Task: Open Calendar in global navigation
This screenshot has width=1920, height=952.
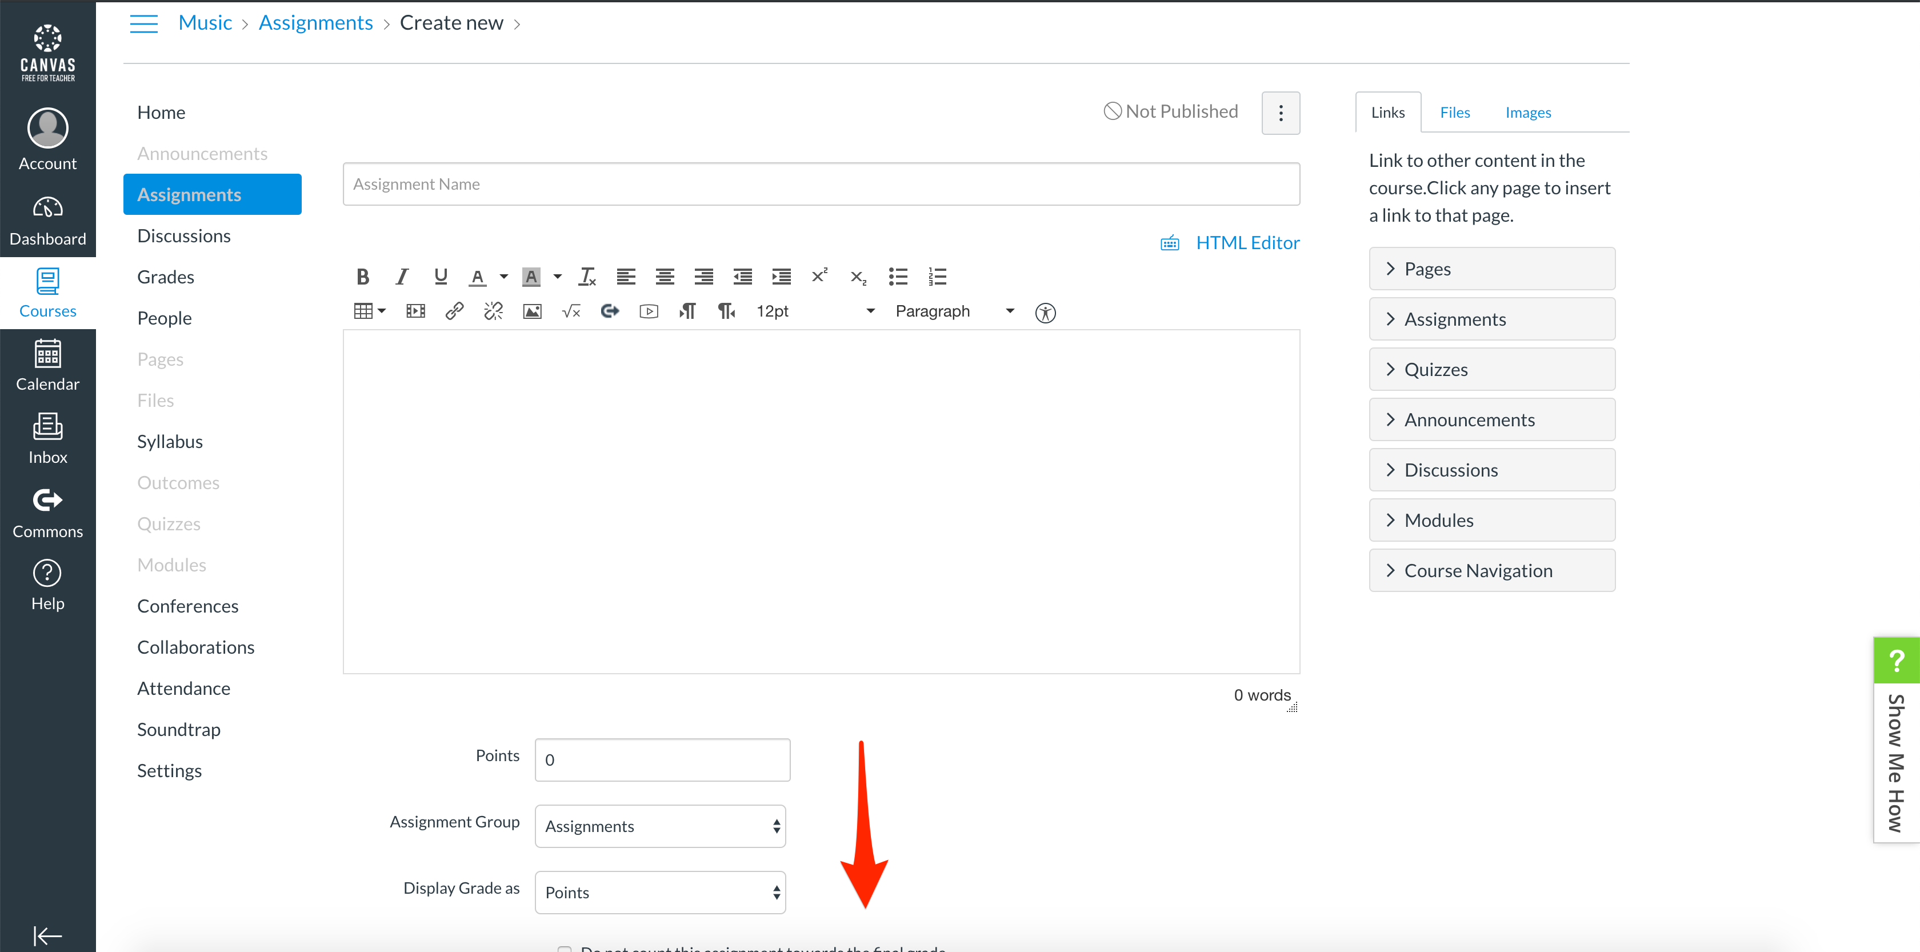Action: point(47,365)
